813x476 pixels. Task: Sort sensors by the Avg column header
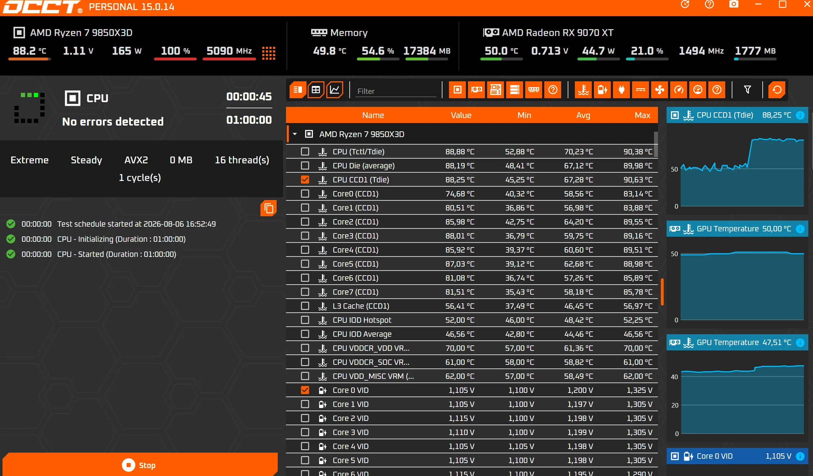583,115
